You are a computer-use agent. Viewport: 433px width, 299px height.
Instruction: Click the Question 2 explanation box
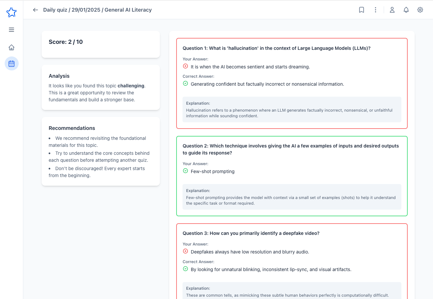point(291,197)
